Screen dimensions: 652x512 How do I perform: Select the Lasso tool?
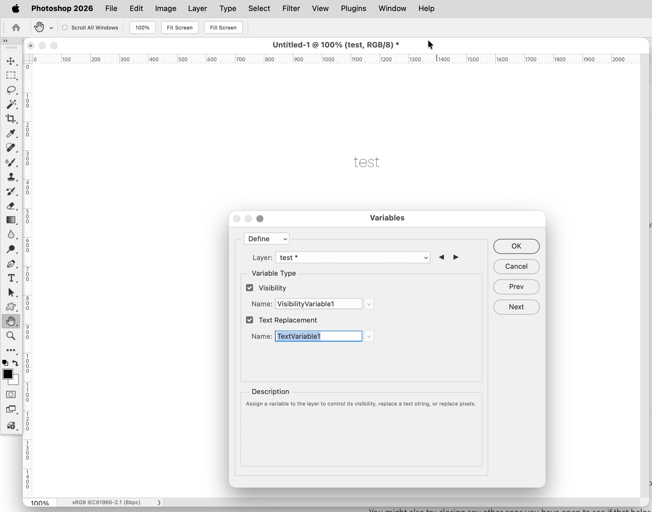[11, 90]
